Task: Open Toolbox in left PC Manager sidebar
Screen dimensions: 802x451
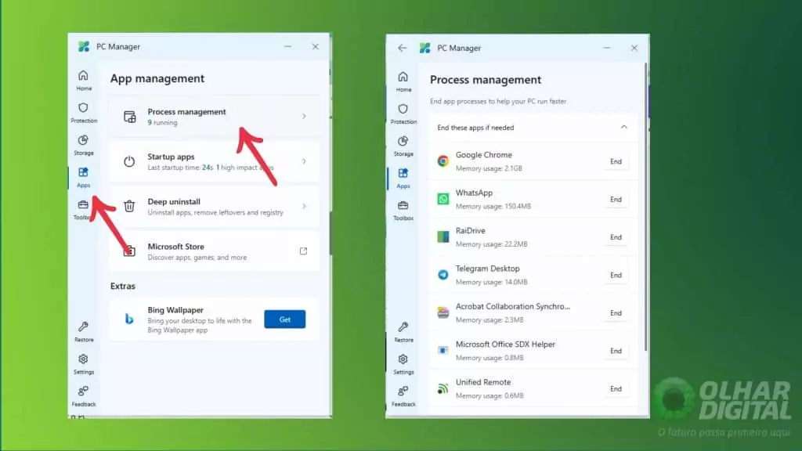Action: [x=83, y=210]
